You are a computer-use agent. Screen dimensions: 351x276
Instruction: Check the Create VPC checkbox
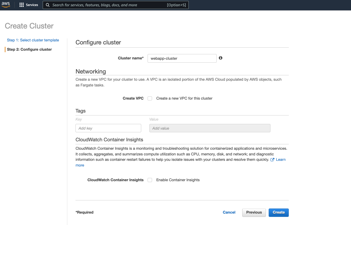(x=150, y=98)
